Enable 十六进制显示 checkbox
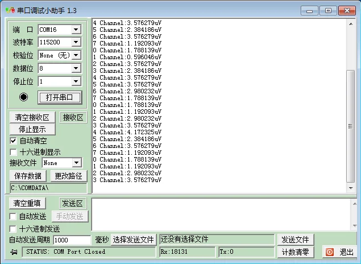 [13, 152]
